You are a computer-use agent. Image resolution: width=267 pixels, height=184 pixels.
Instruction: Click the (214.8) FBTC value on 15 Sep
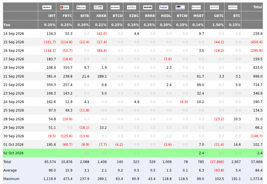click(66, 42)
